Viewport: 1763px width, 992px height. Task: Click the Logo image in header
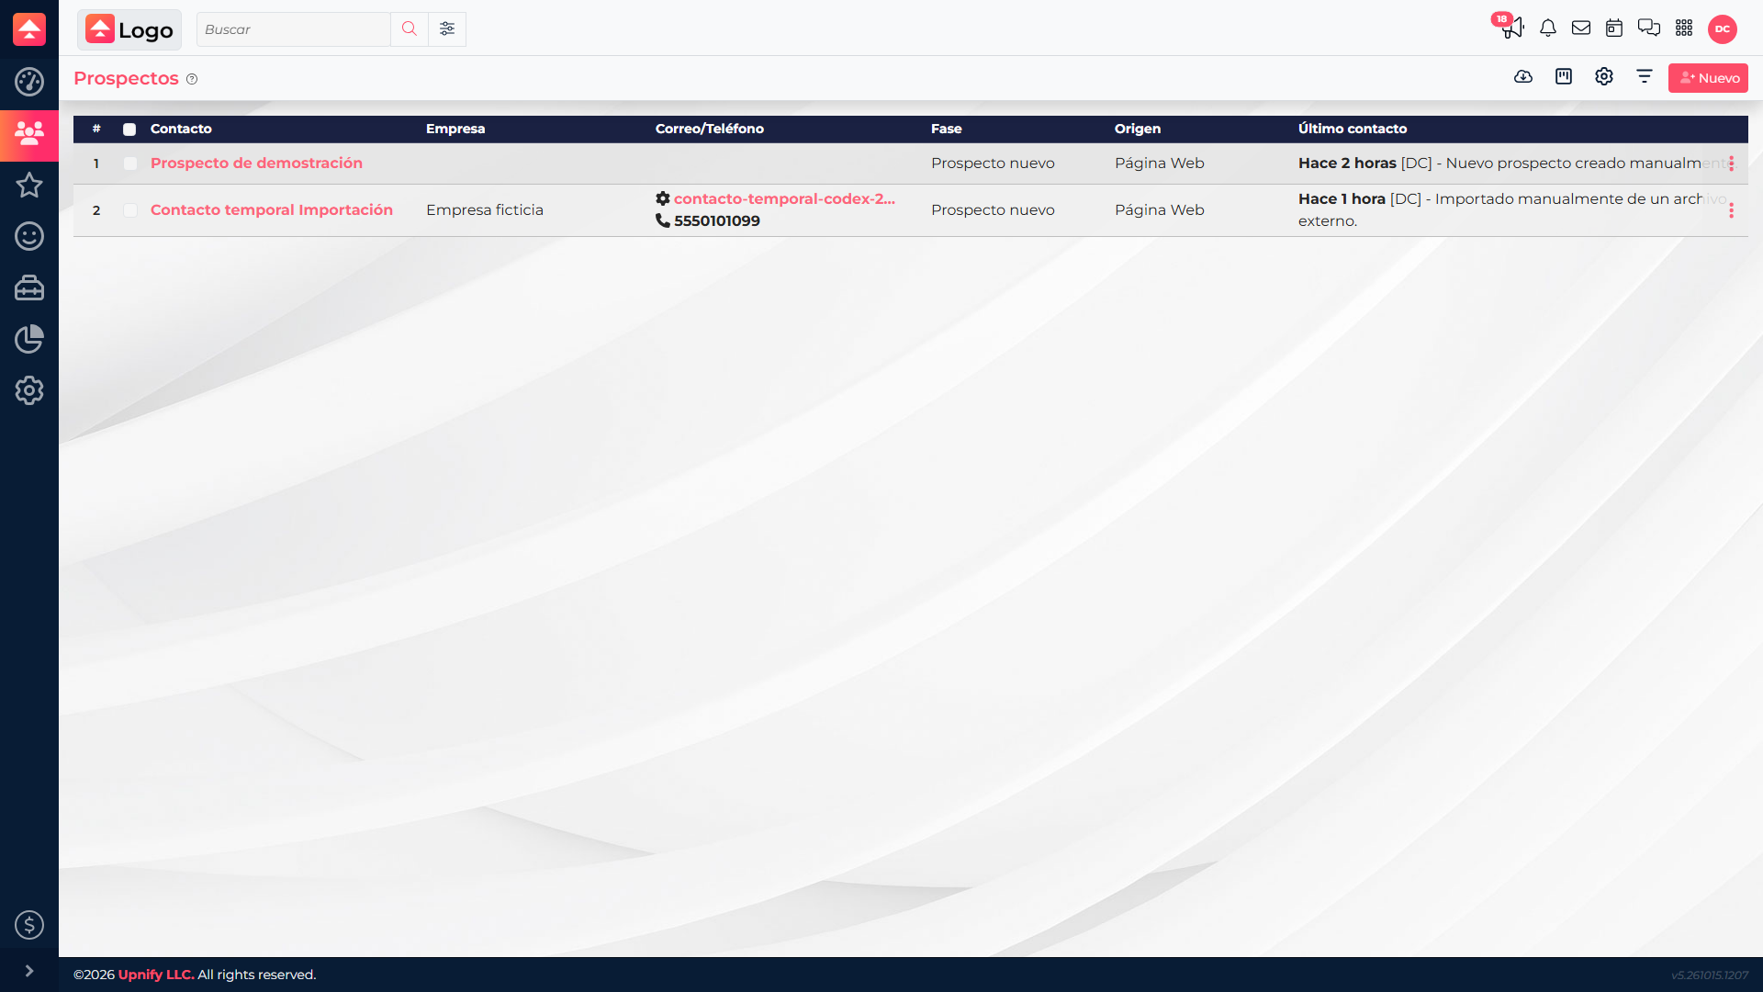(x=129, y=29)
